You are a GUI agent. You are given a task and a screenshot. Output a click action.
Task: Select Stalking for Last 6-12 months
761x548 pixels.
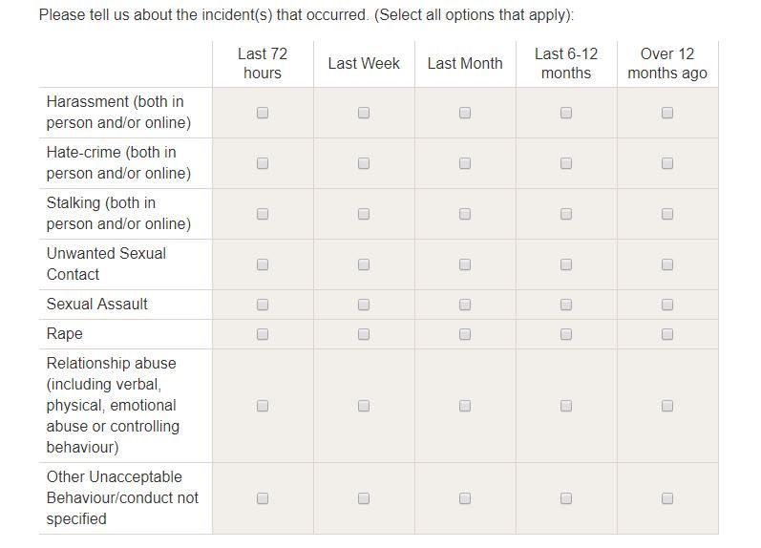click(566, 214)
